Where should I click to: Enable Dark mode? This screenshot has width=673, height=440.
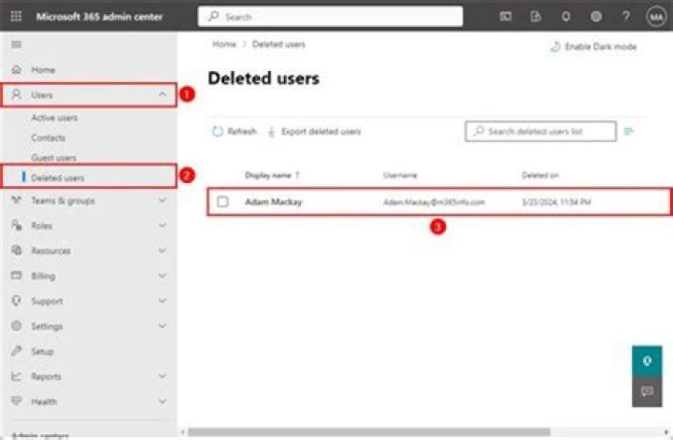tap(594, 47)
